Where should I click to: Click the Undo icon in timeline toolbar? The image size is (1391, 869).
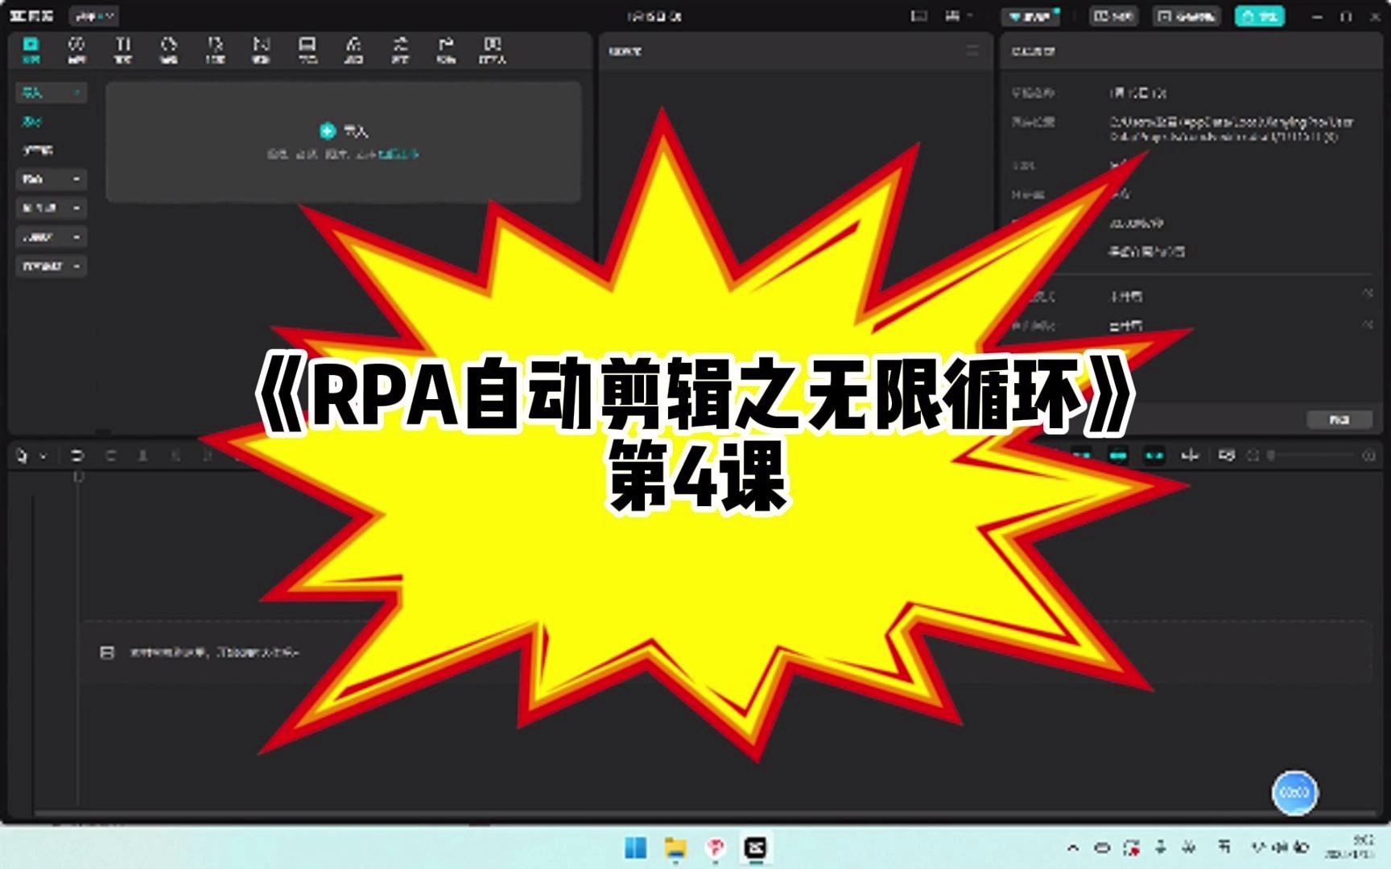click(x=78, y=456)
